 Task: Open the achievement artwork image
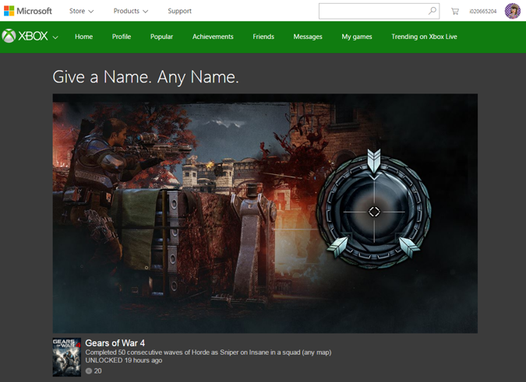(265, 213)
